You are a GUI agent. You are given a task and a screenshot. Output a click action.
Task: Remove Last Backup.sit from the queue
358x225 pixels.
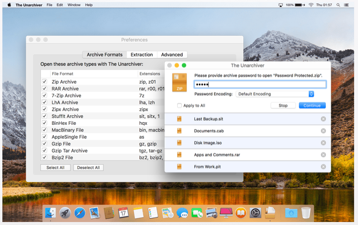coord(323,119)
